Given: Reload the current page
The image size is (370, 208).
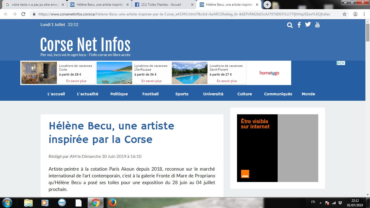Looking at the screenshot, I should click(x=24, y=14).
